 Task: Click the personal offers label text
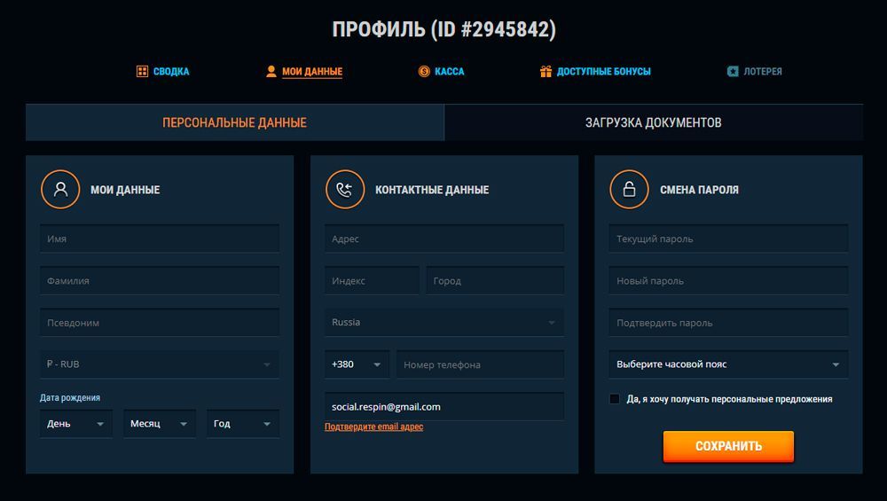pos(730,399)
